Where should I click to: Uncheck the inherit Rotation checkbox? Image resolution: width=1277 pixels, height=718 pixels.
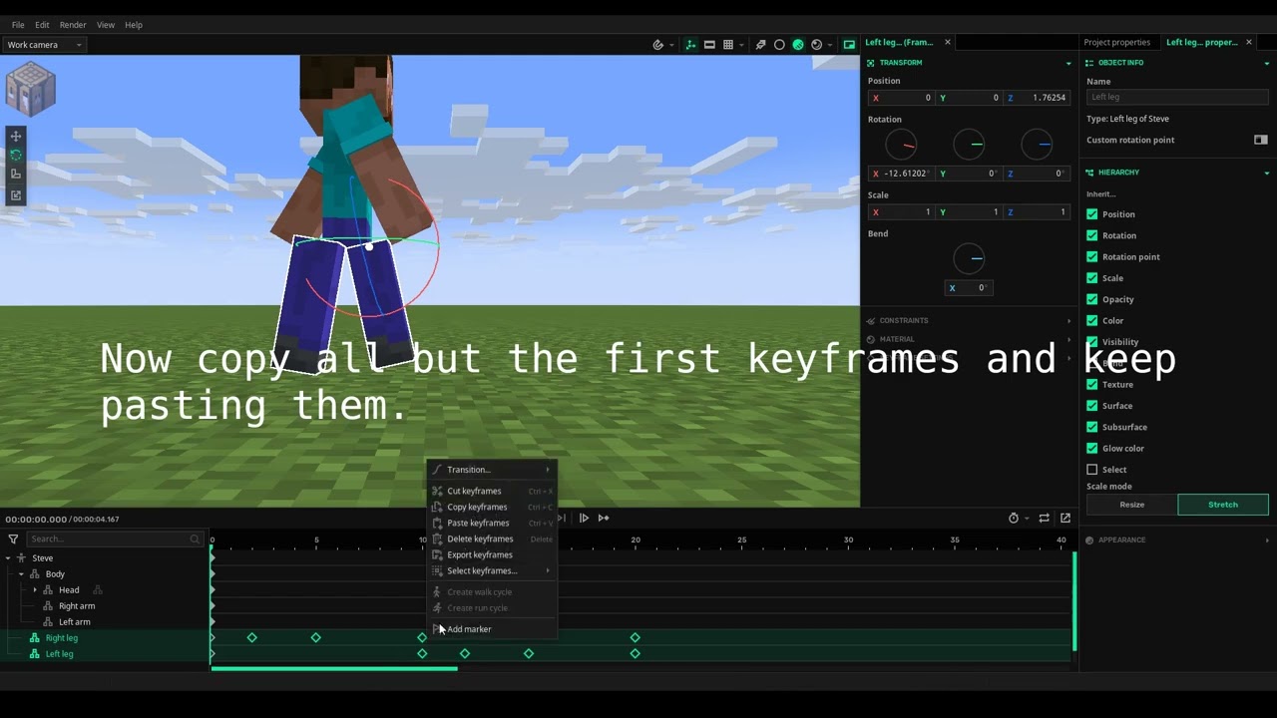pos(1091,235)
